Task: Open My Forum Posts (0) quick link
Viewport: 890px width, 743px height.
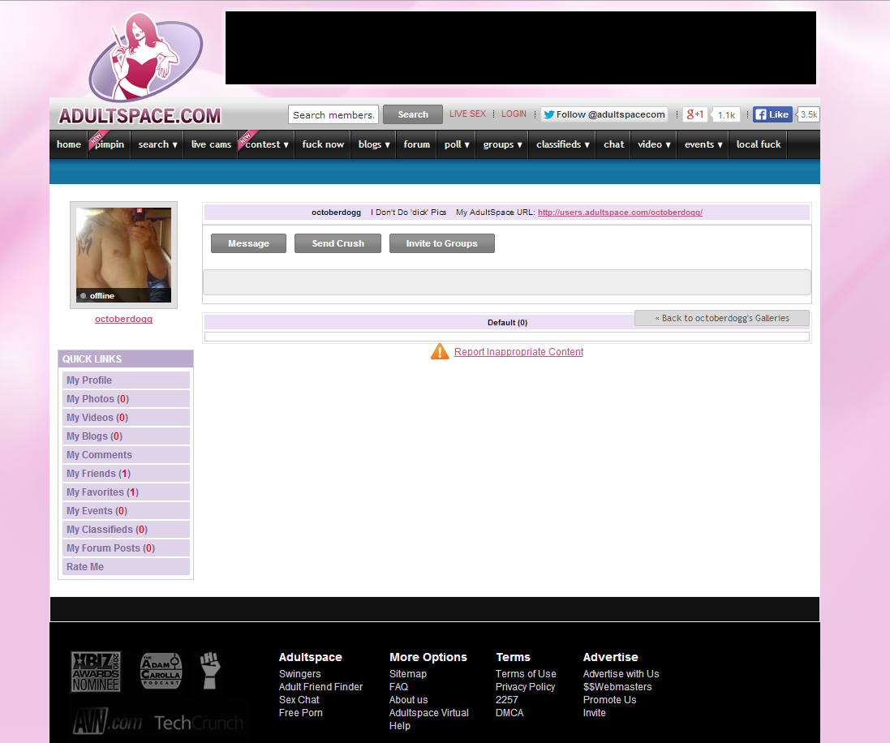Action: (x=126, y=548)
